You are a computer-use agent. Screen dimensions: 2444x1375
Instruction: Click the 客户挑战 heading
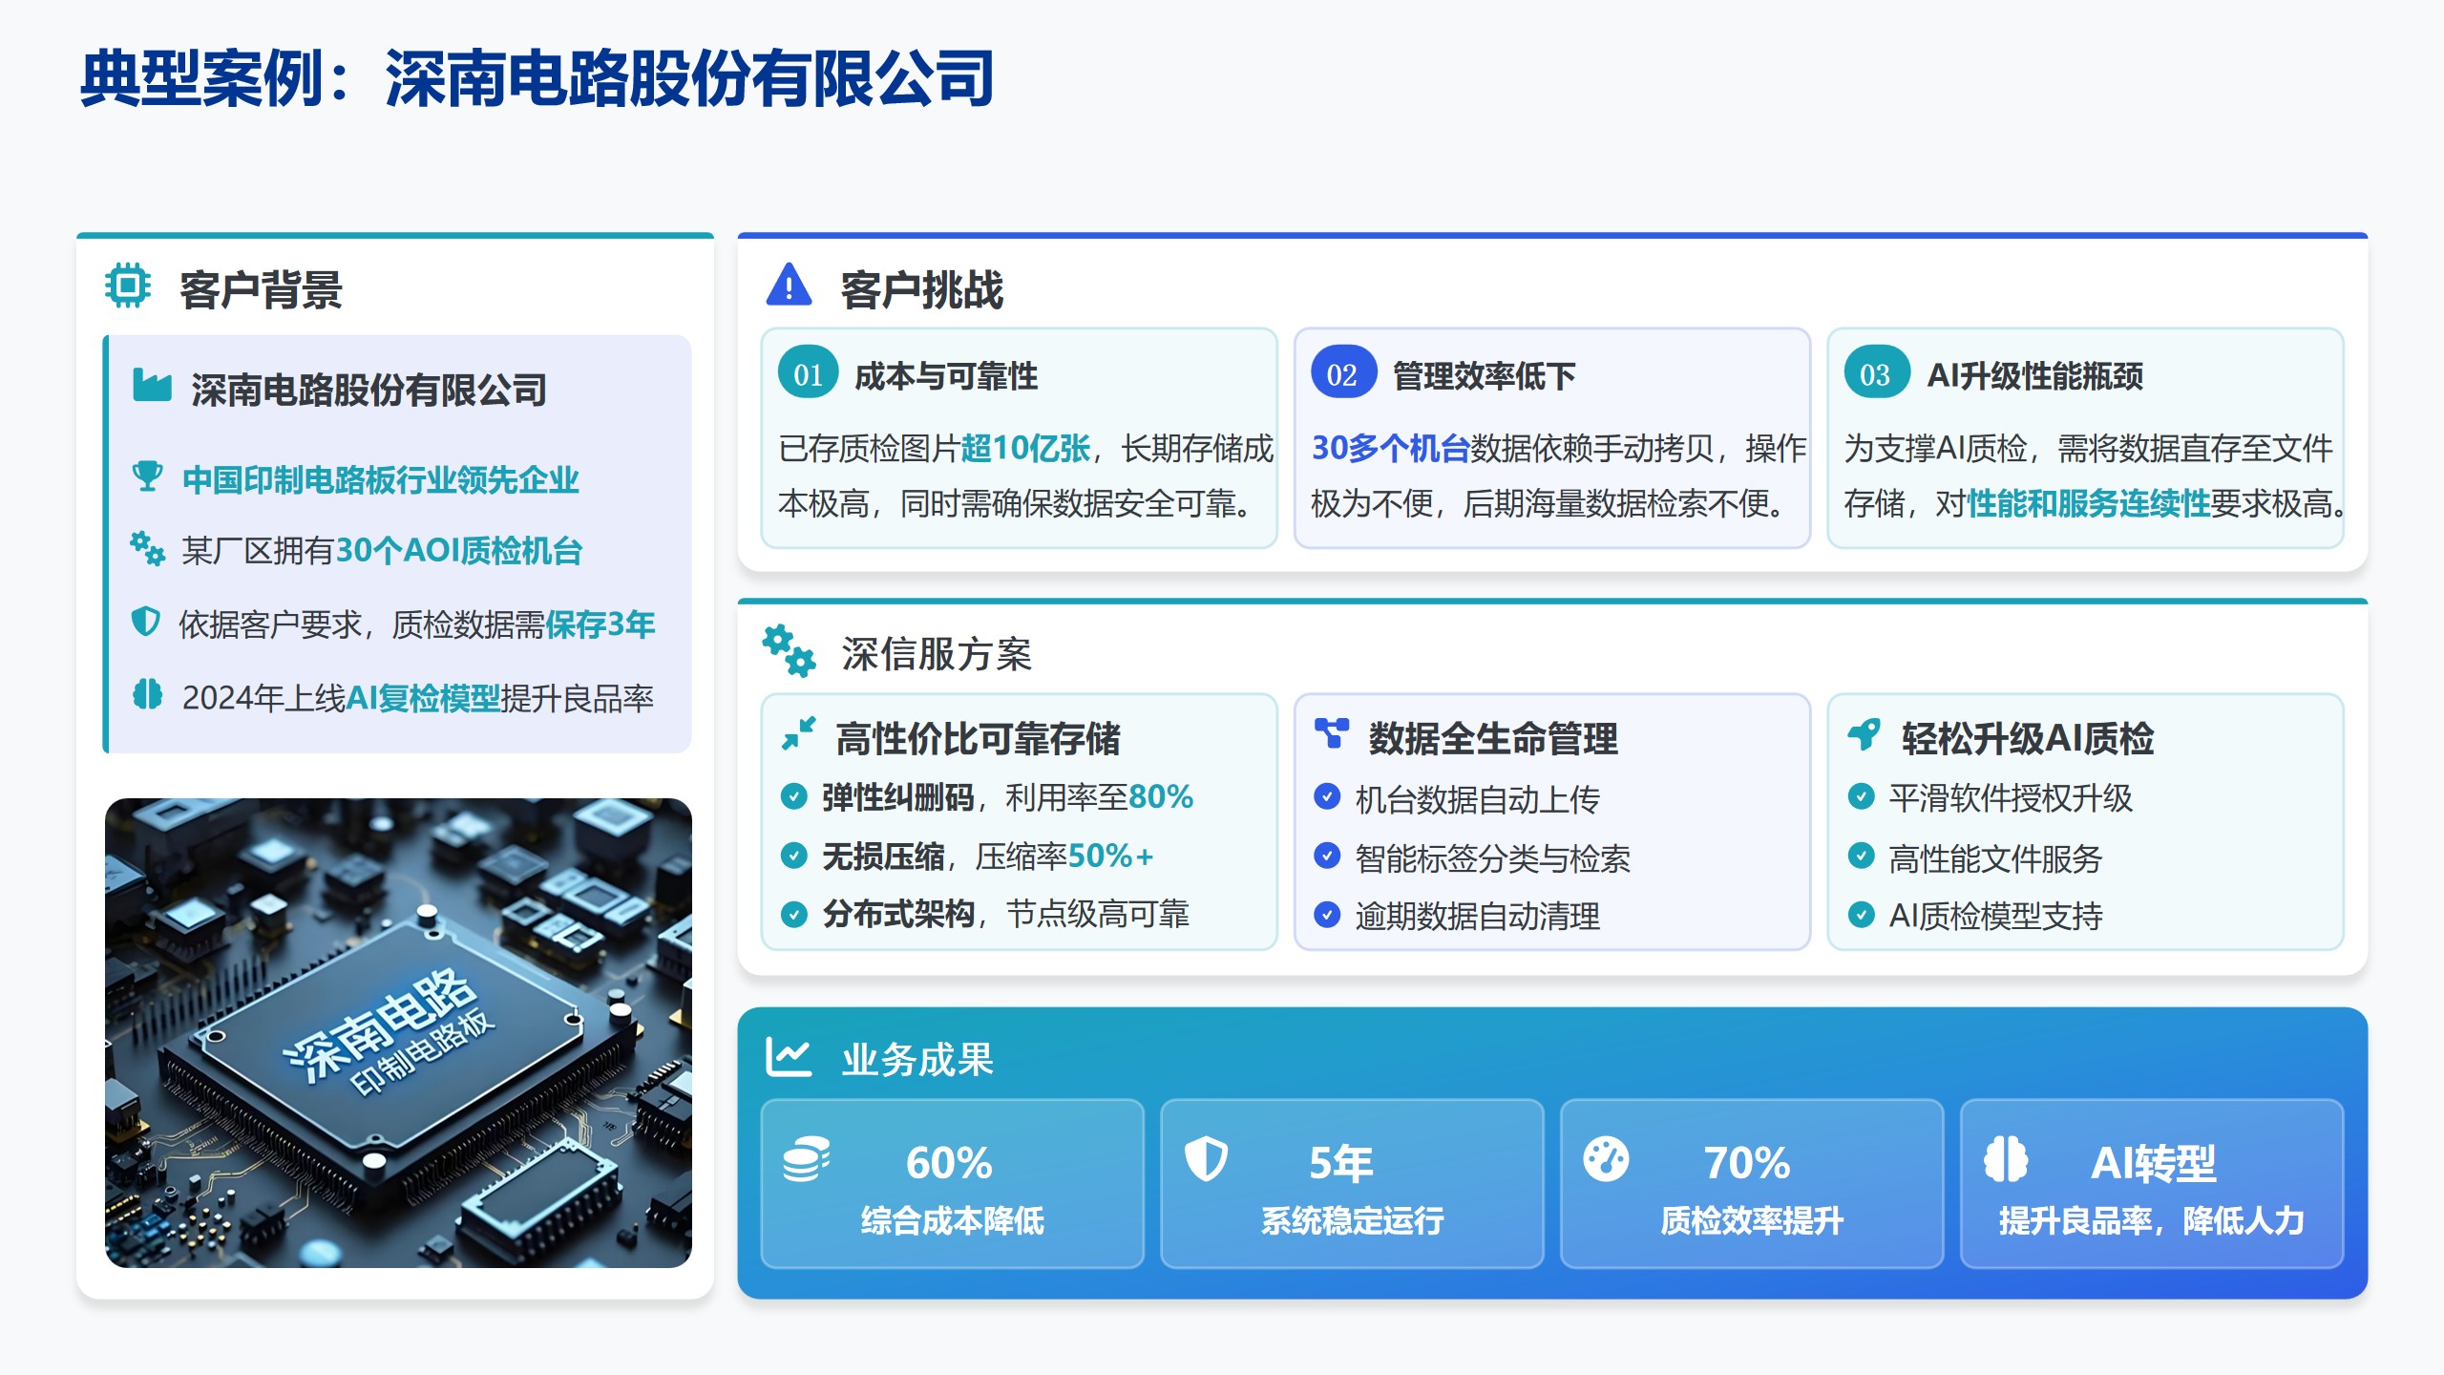922,289
